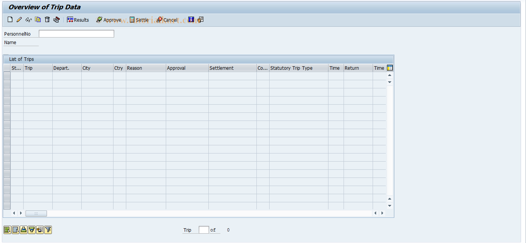Screen dimensions: 526x243
Task: Select the Reason column header
Action: (146, 68)
